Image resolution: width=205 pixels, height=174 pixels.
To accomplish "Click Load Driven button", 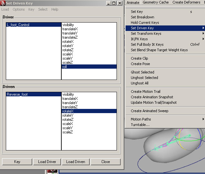I will 76,162.
